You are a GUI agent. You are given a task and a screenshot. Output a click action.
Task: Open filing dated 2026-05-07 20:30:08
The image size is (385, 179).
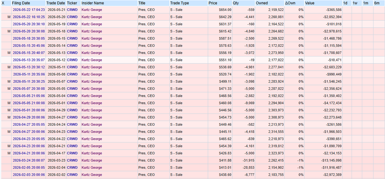(x=29, y=89)
